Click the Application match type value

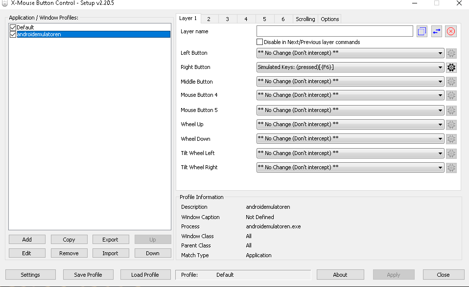258,255
